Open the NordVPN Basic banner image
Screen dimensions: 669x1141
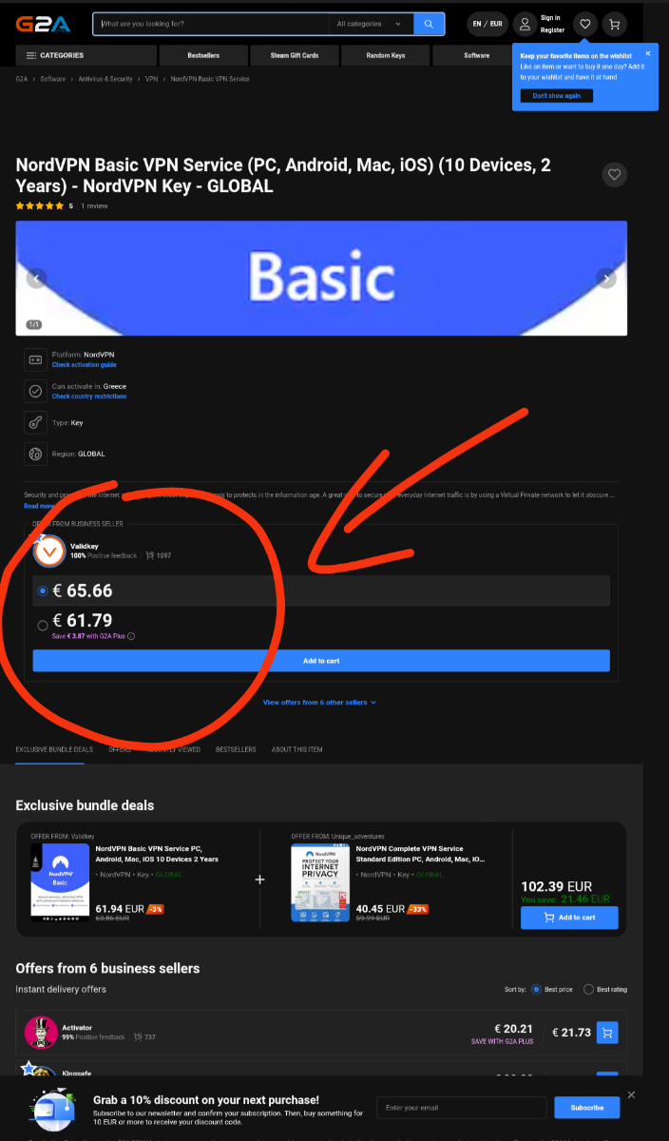click(321, 279)
